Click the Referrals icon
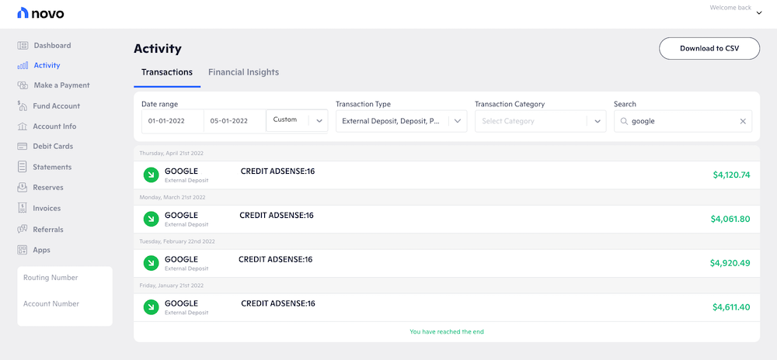Viewport: 777px width, 360px height. pos(23,230)
